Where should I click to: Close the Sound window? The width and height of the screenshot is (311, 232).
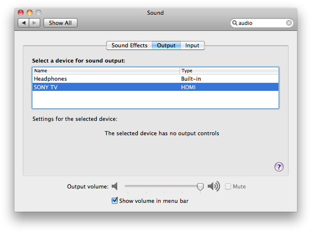click(x=21, y=13)
